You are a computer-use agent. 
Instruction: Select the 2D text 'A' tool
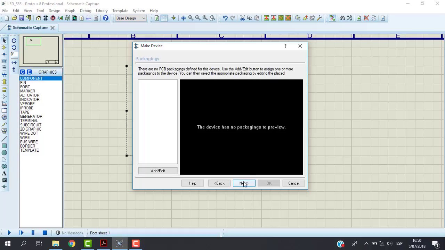click(4, 173)
